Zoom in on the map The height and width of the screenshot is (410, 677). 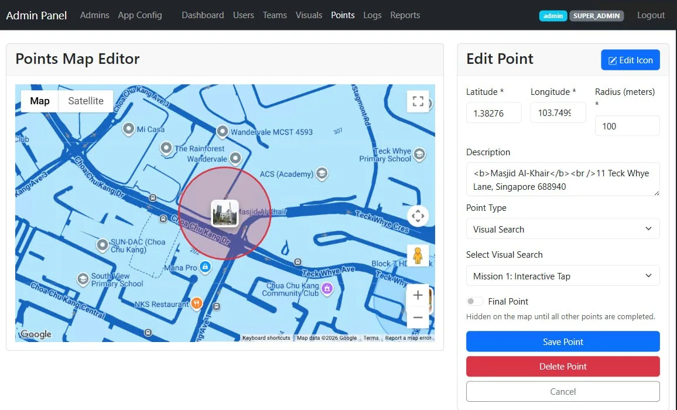pyautogui.click(x=418, y=295)
